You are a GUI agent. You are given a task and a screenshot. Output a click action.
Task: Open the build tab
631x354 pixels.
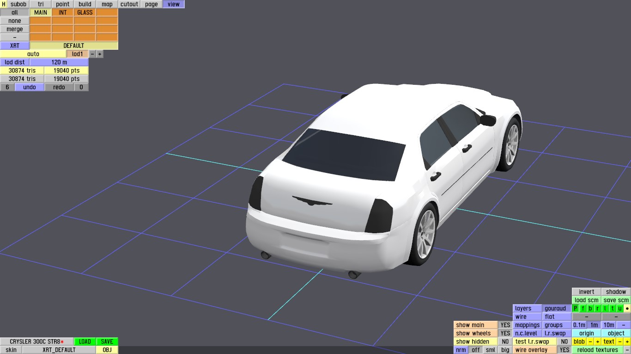(85, 4)
